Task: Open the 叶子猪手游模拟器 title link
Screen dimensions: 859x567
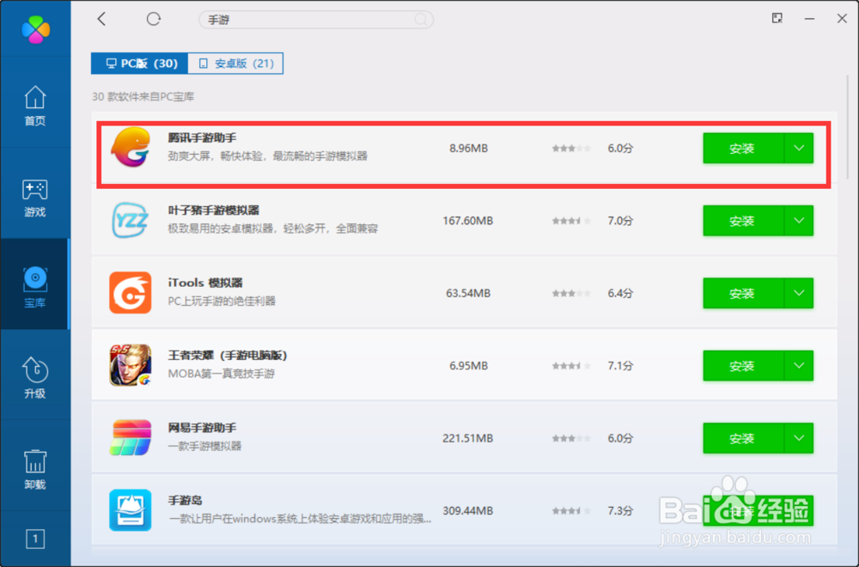Action: pyautogui.click(x=214, y=210)
